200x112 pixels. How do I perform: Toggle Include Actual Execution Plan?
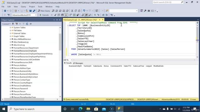[71, 15]
